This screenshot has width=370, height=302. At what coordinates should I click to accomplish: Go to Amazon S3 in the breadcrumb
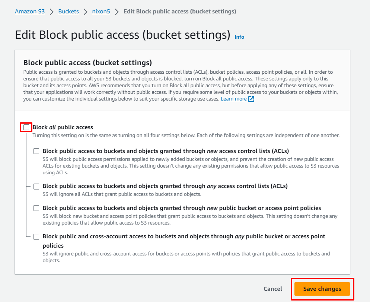coord(30,12)
